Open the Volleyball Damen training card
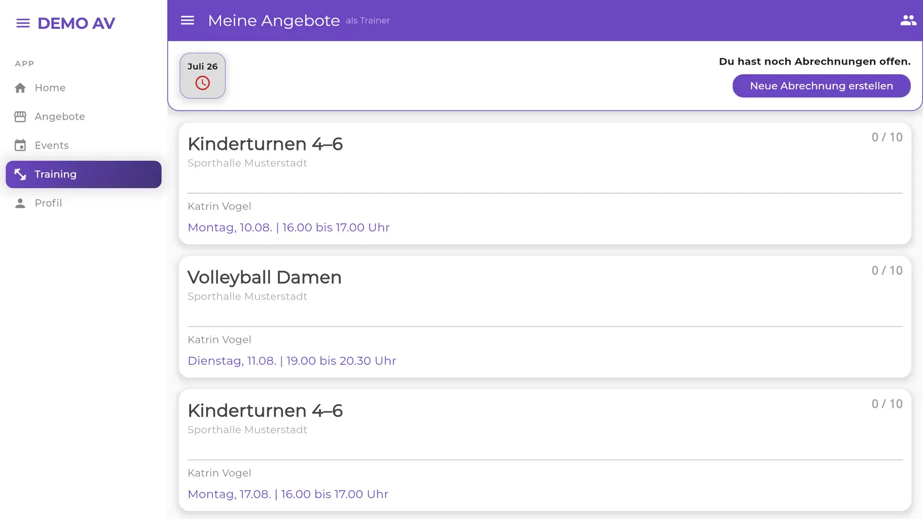This screenshot has width=923, height=519. pyautogui.click(x=545, y=317)
